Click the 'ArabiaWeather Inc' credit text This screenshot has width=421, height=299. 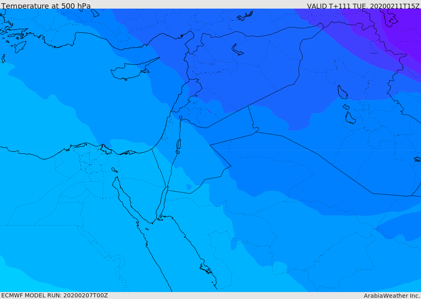pos(392,296)
